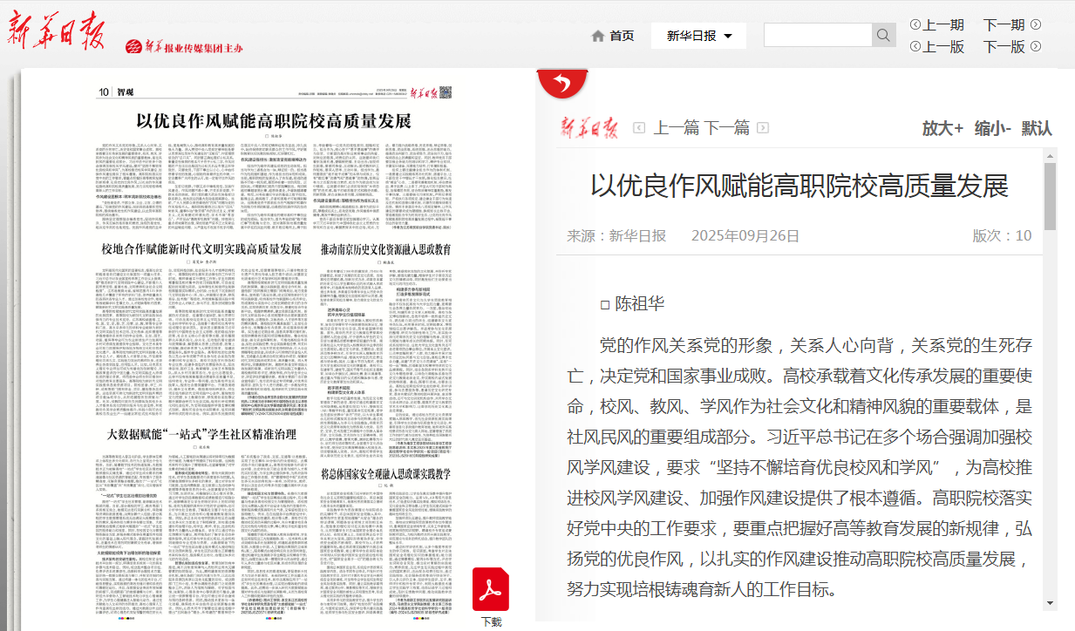Click the 上一期 previous issue arrow icon

point(915,24)
